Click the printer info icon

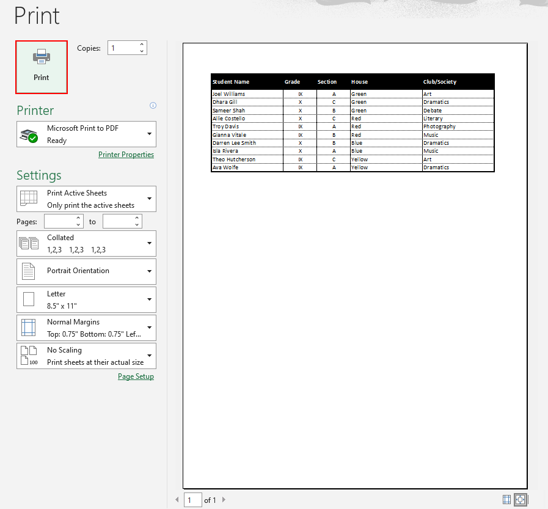[x=153, y=106]
